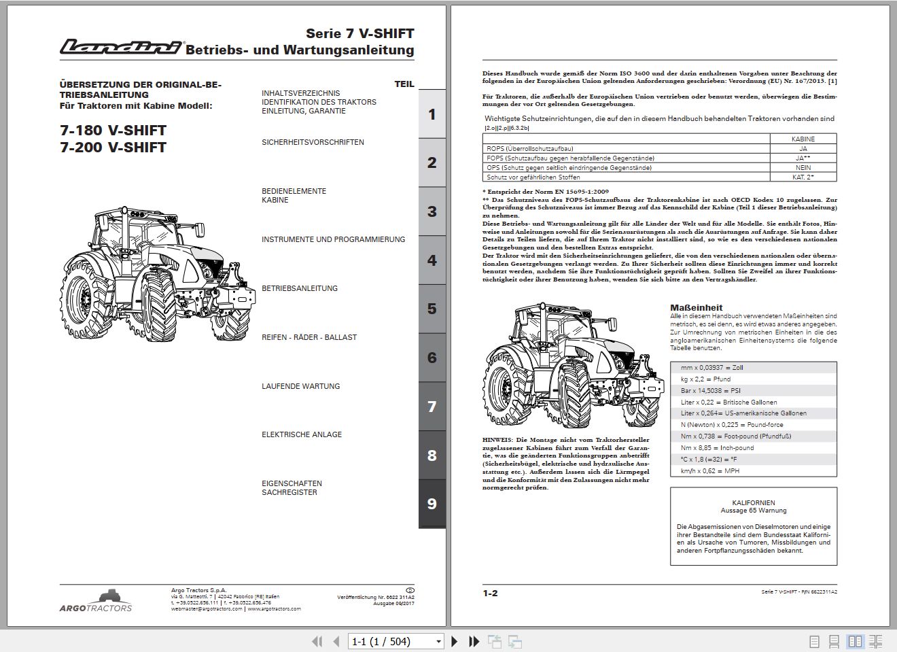Screen dimensions: 897x652
Task: Open section tab 3
Action: [x=432, y=211]
